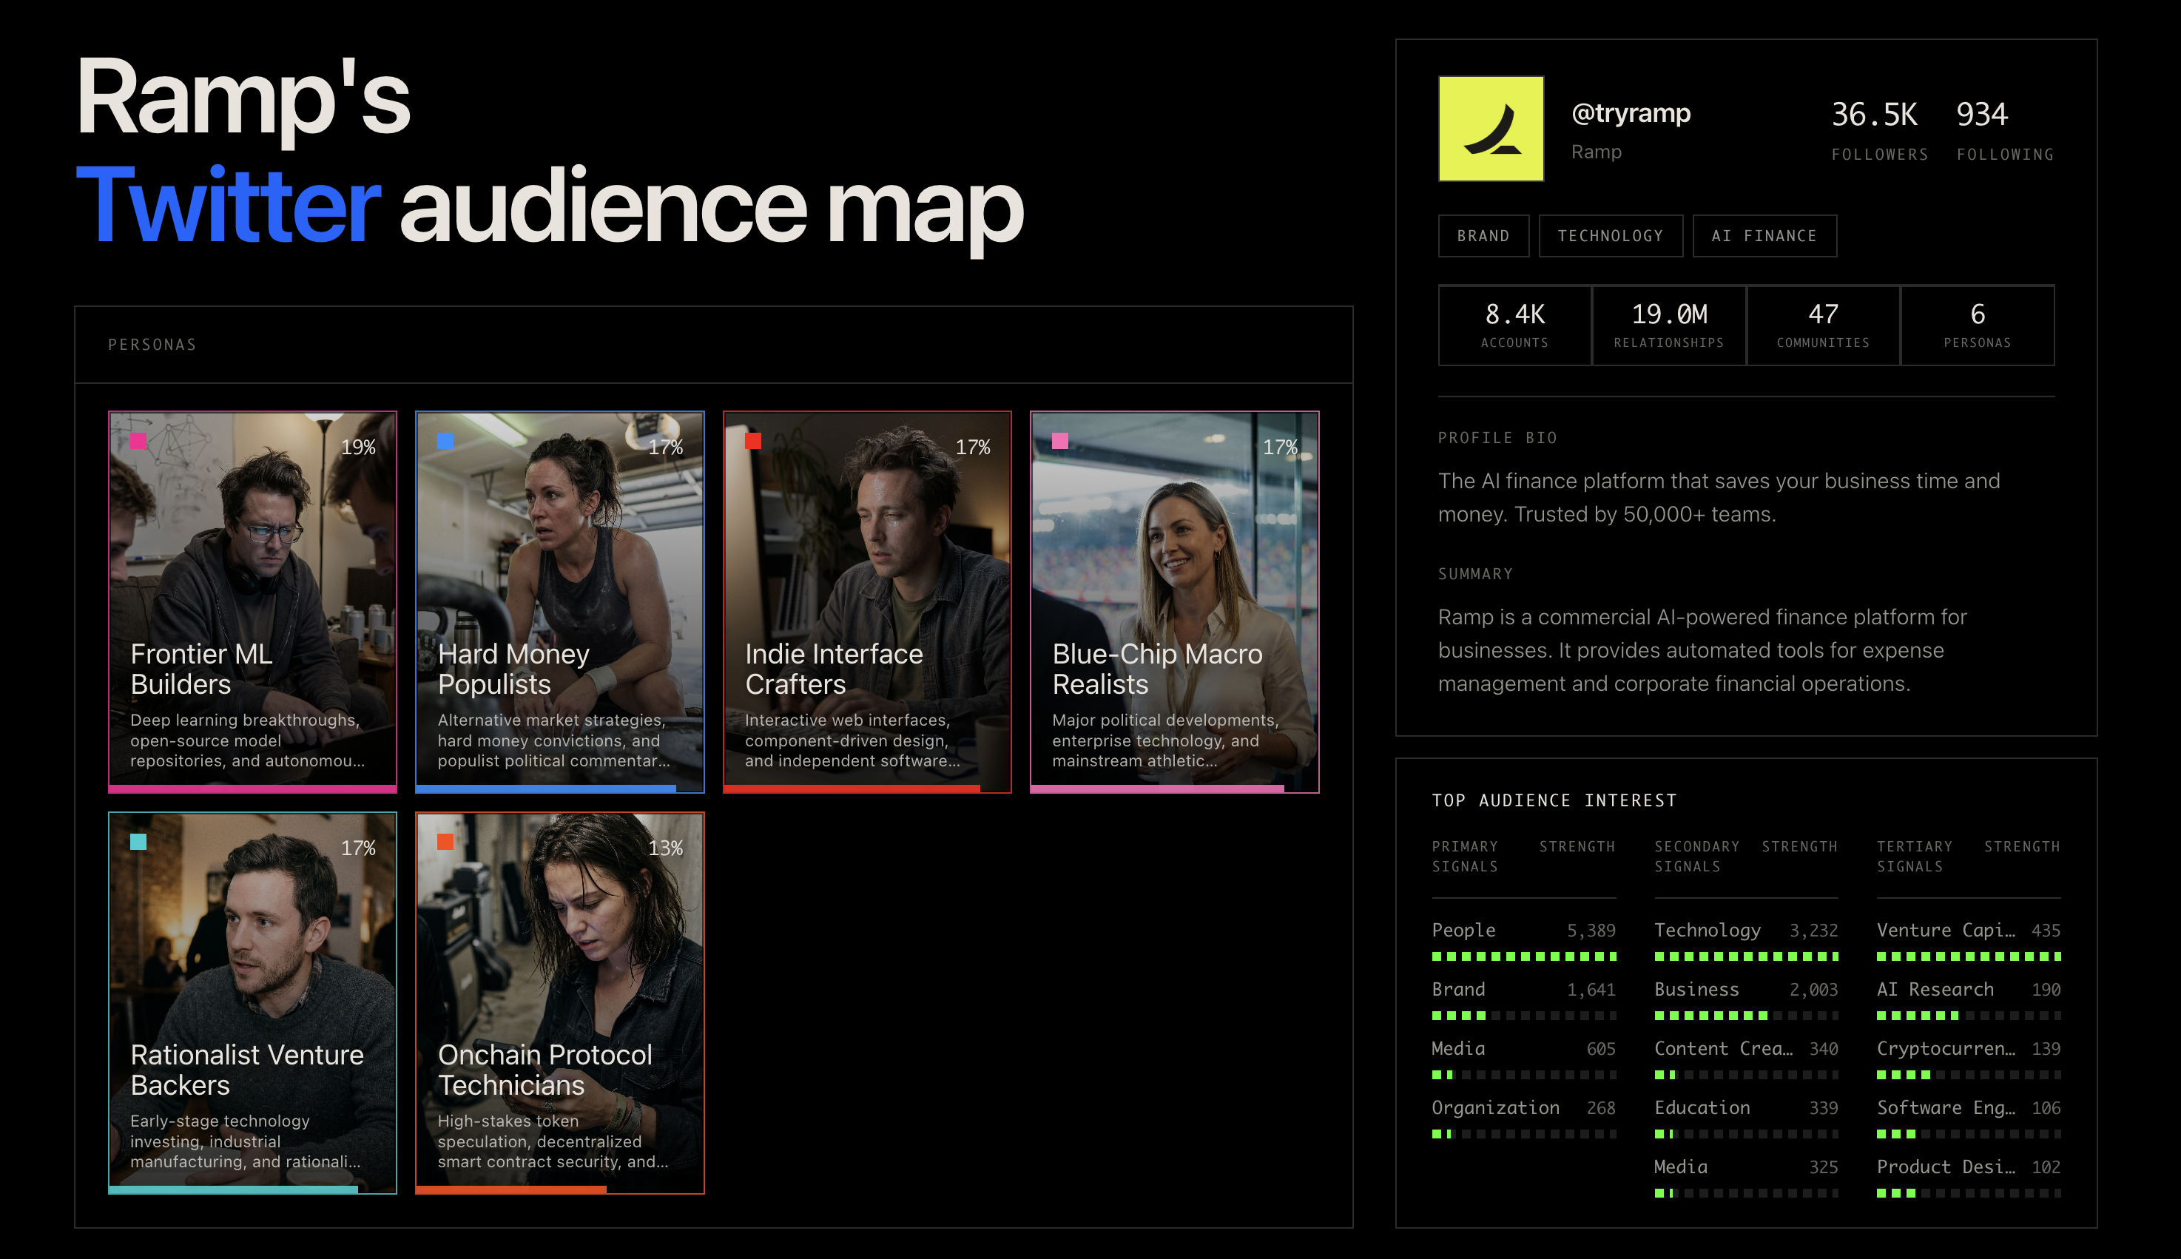The image size is (2181, 1259).
Task: Select the Technology secondary signal row
Action: [x=1746, y=941]
